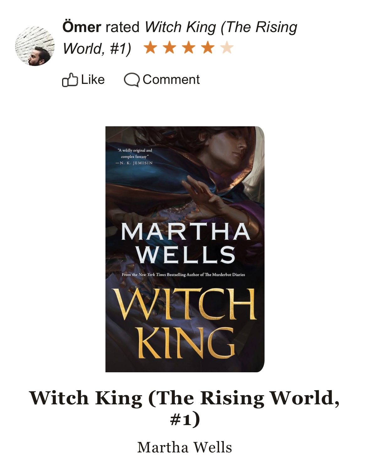370x470 pixels.
Task: Click the speech bubble Comment icon
Action: 131,80
